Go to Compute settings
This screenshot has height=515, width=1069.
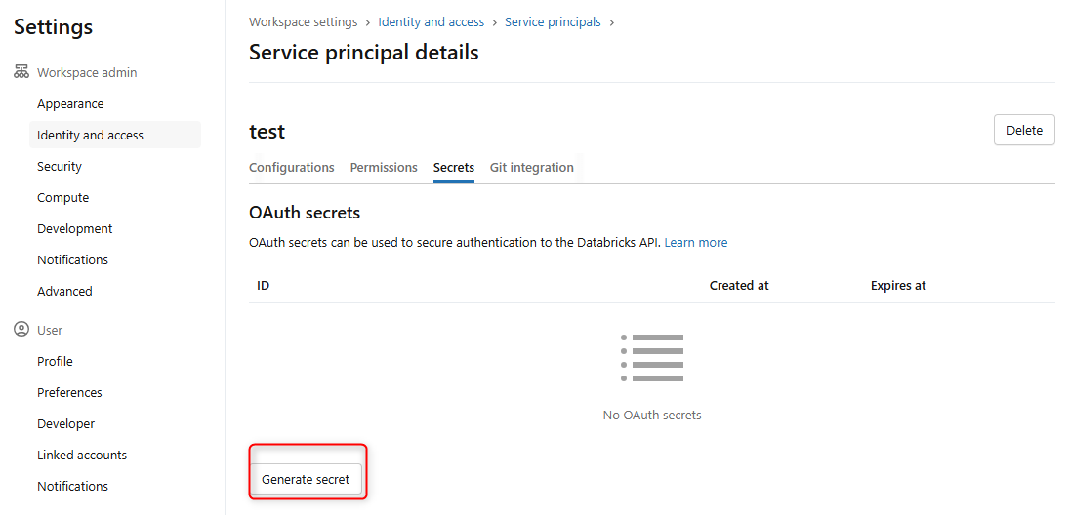click(62, 198)
